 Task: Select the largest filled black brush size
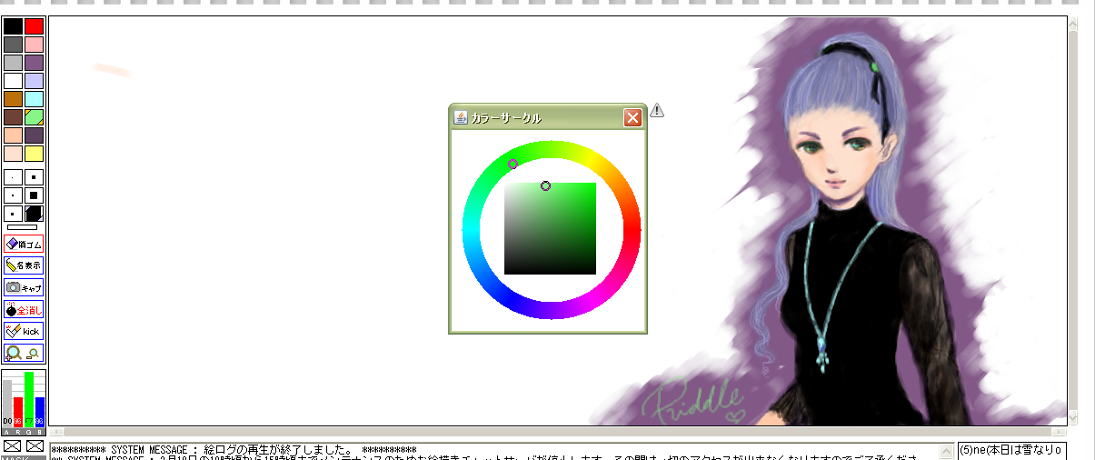point(34,214)
